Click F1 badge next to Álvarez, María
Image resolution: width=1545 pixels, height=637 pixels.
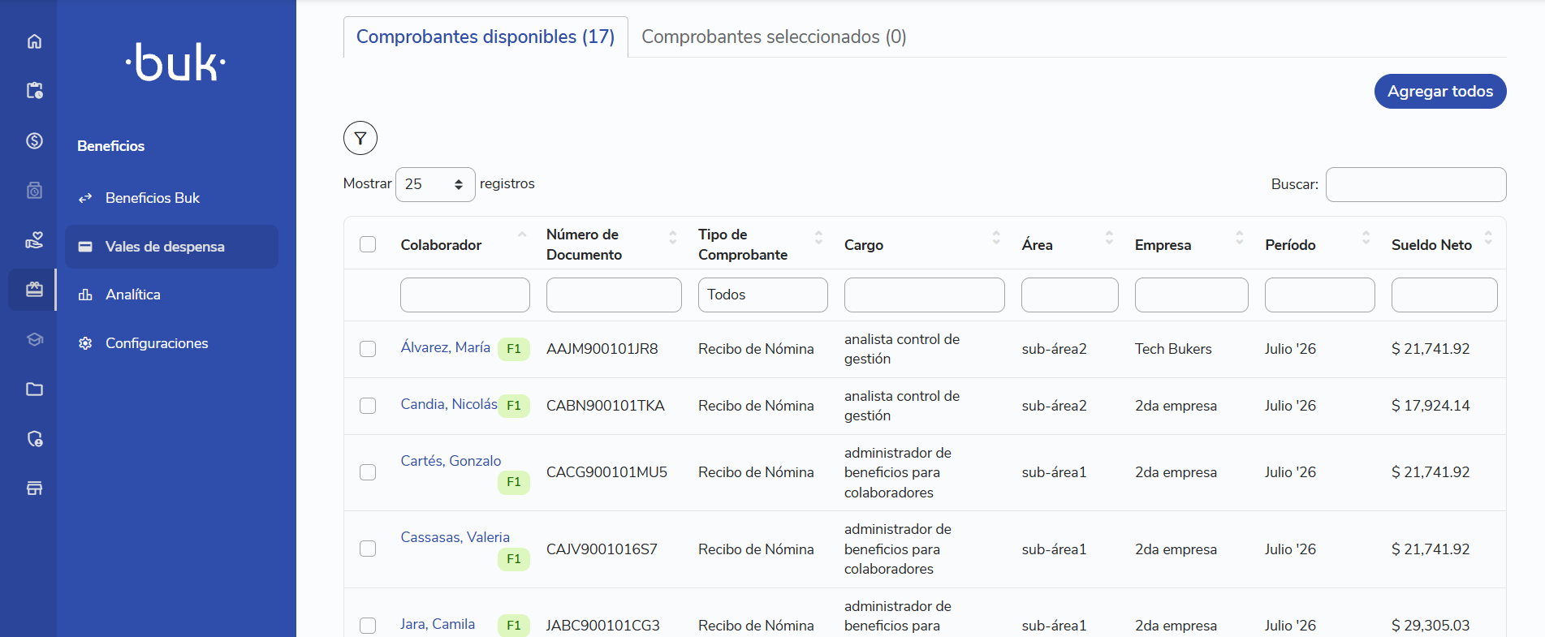[513, 349]
